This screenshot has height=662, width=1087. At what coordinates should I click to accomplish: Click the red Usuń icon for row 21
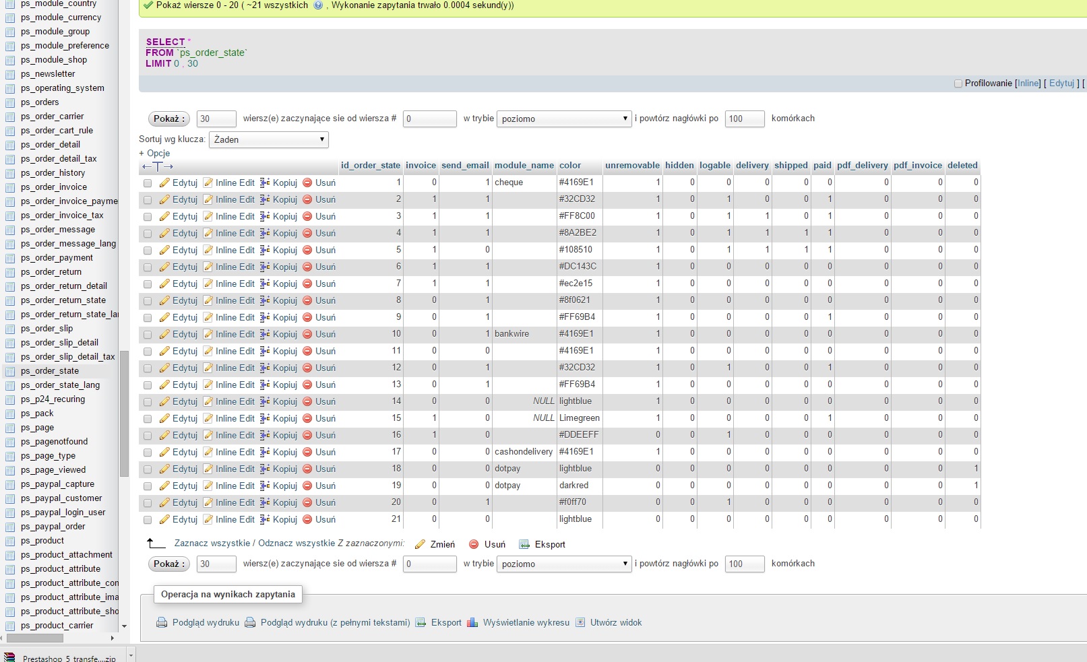pyautogui.click(x=307, y=520)
